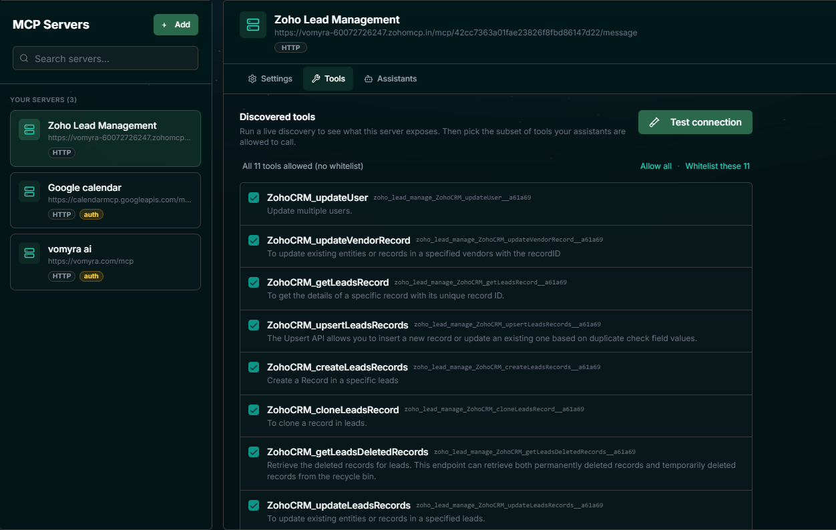Click the vomyra ai server icon
The width and height of the screenshot is (836, 530).
[29, 253]
